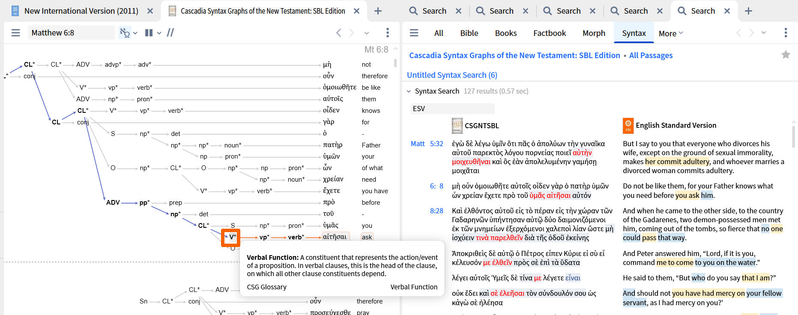Click the Greek word χρείαν in graph
The width and height of the screenshot is (798, 315).
pos(333,180)
